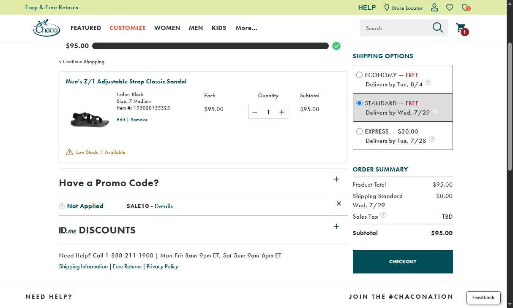Click the quantity value field
Image resolution: width=513 pixels, height=308 pixels.
click(268, 112)
